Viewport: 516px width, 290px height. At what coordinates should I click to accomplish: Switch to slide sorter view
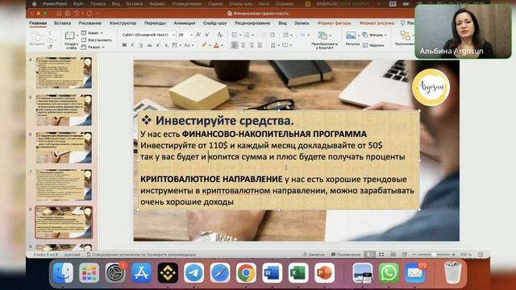pos(381,255)
